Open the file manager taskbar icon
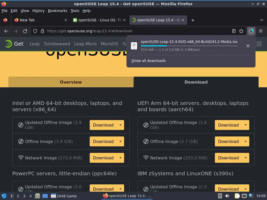The width and height of the screenshot is (267, 200). click(x=38, y=196)
